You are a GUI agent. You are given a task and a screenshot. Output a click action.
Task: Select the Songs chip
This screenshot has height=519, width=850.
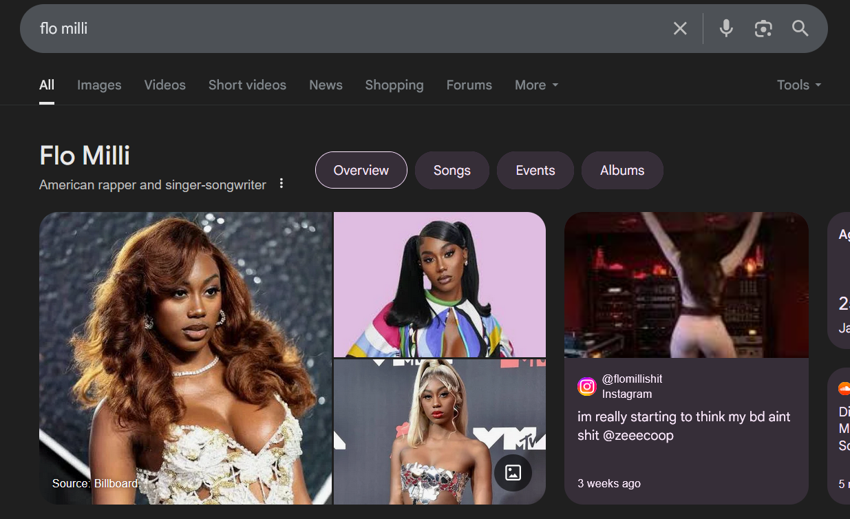click(452, 170)
